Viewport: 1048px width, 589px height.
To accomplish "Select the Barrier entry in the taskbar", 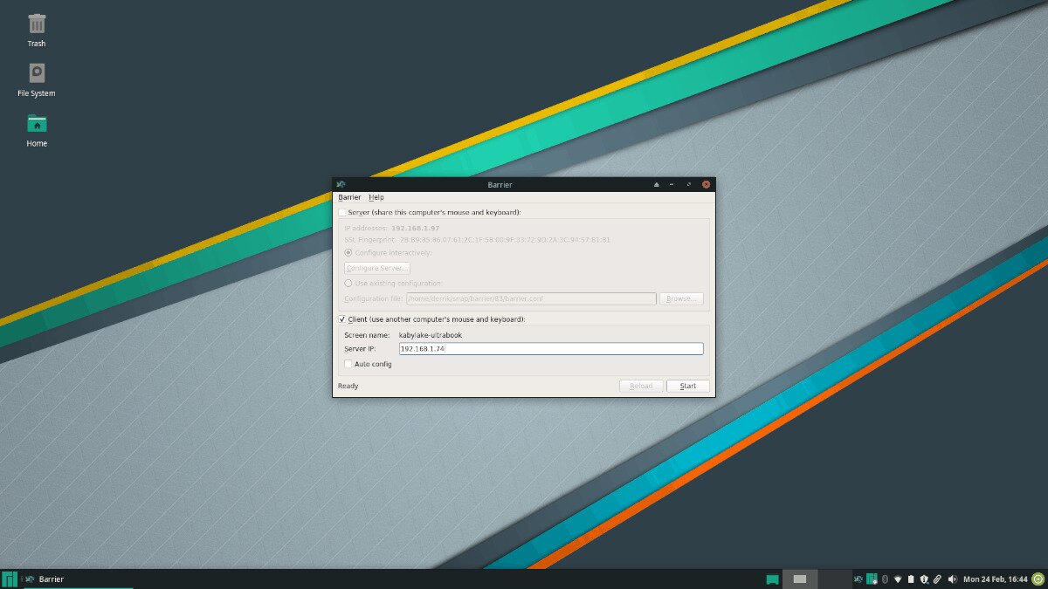I will point(50,579).
